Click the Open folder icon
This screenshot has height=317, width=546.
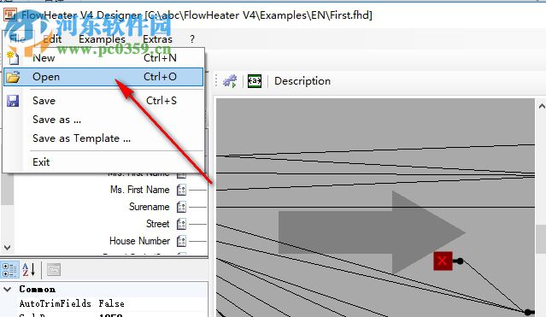(x=13, y=77)
